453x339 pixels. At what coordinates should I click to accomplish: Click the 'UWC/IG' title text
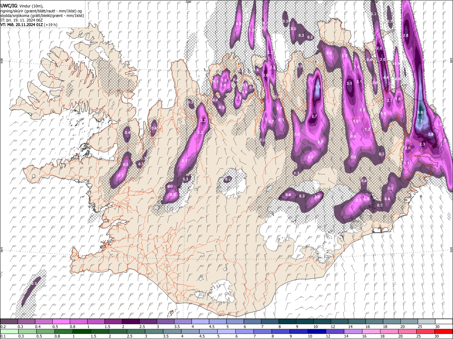[x=8, y=6]
